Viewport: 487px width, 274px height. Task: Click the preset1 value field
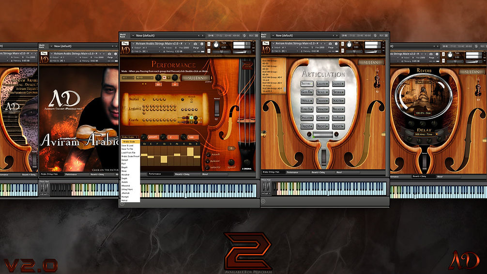pyautogui.click(x=154, y=137)
